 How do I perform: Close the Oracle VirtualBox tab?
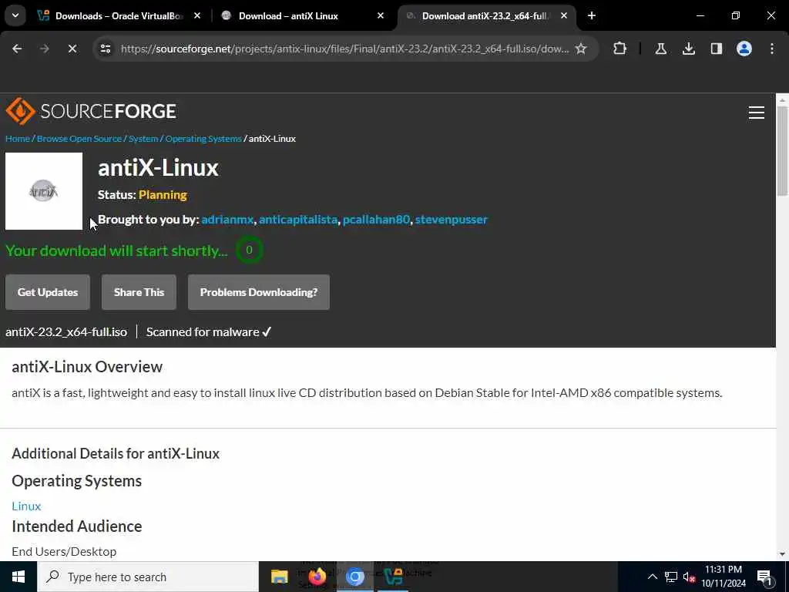197,16
